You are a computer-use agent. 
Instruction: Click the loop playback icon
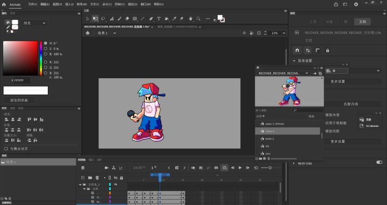225,168
